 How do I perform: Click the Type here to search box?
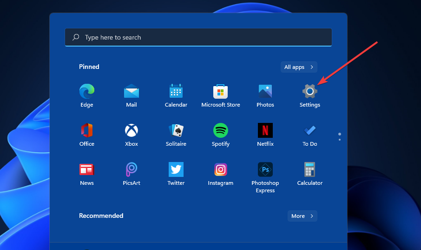(198, 37)
